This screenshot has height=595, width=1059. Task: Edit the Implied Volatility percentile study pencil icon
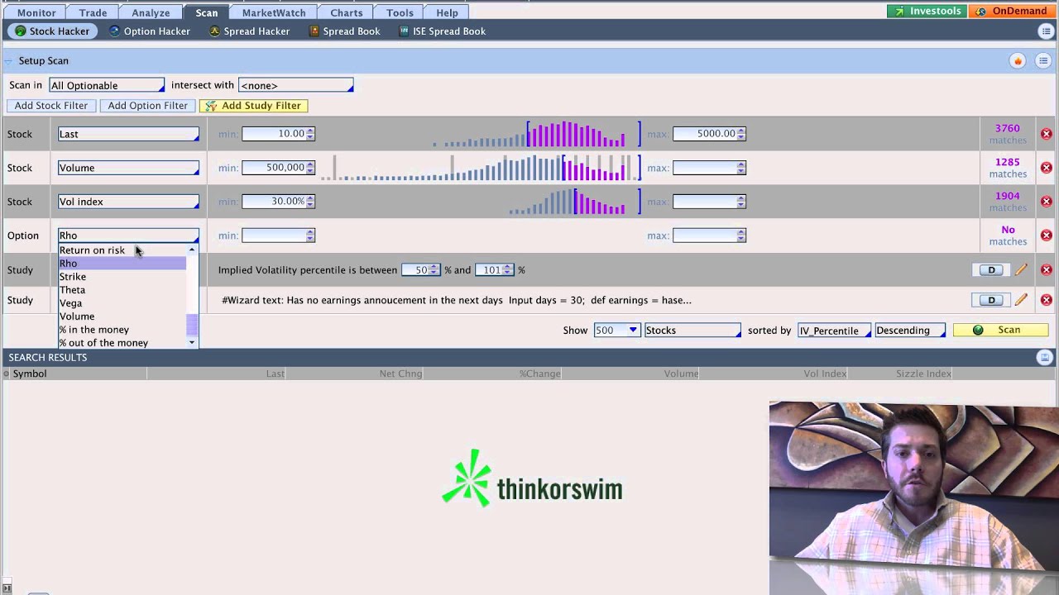(x=1021, y=270)
